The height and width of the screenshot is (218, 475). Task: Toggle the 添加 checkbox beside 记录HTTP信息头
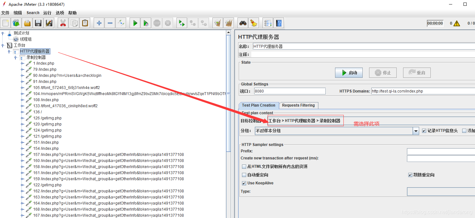pos(464,131)
